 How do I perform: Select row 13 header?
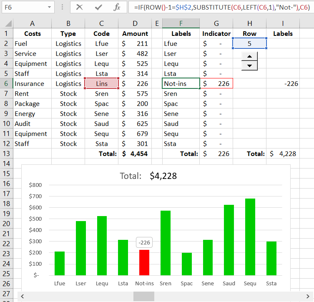pos(6,154)
